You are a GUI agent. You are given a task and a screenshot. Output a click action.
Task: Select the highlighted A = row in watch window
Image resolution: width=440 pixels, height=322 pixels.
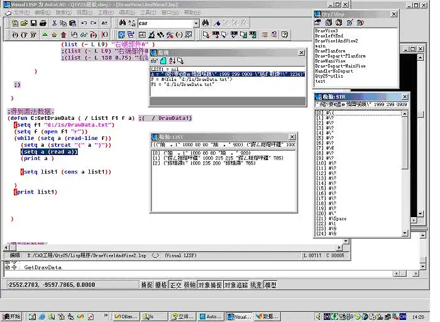click(228, 74)
